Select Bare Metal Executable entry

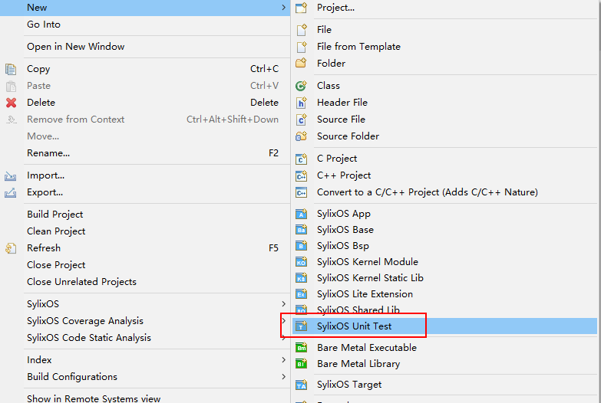pos(444,348)
